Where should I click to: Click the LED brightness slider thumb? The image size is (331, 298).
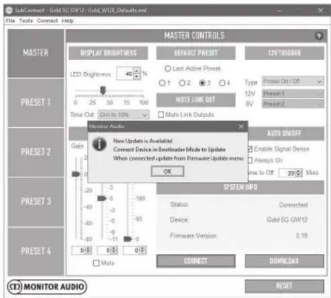(x=103, y=90)
